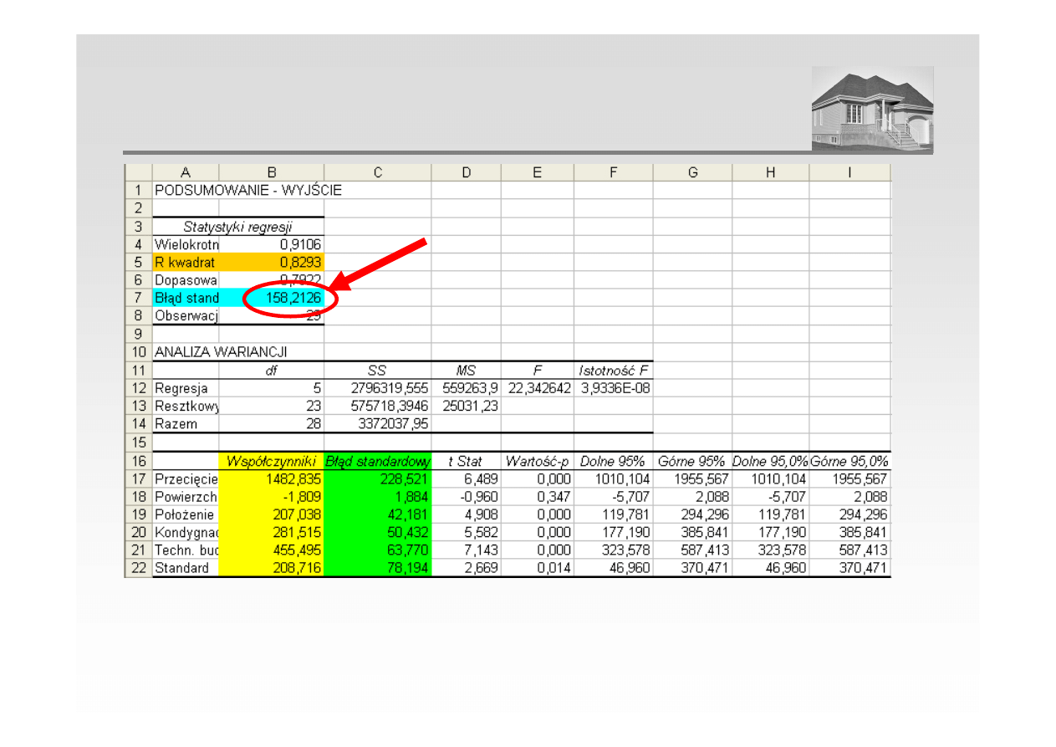Select the orange R kwadrat label cell

tap(186, 262)
